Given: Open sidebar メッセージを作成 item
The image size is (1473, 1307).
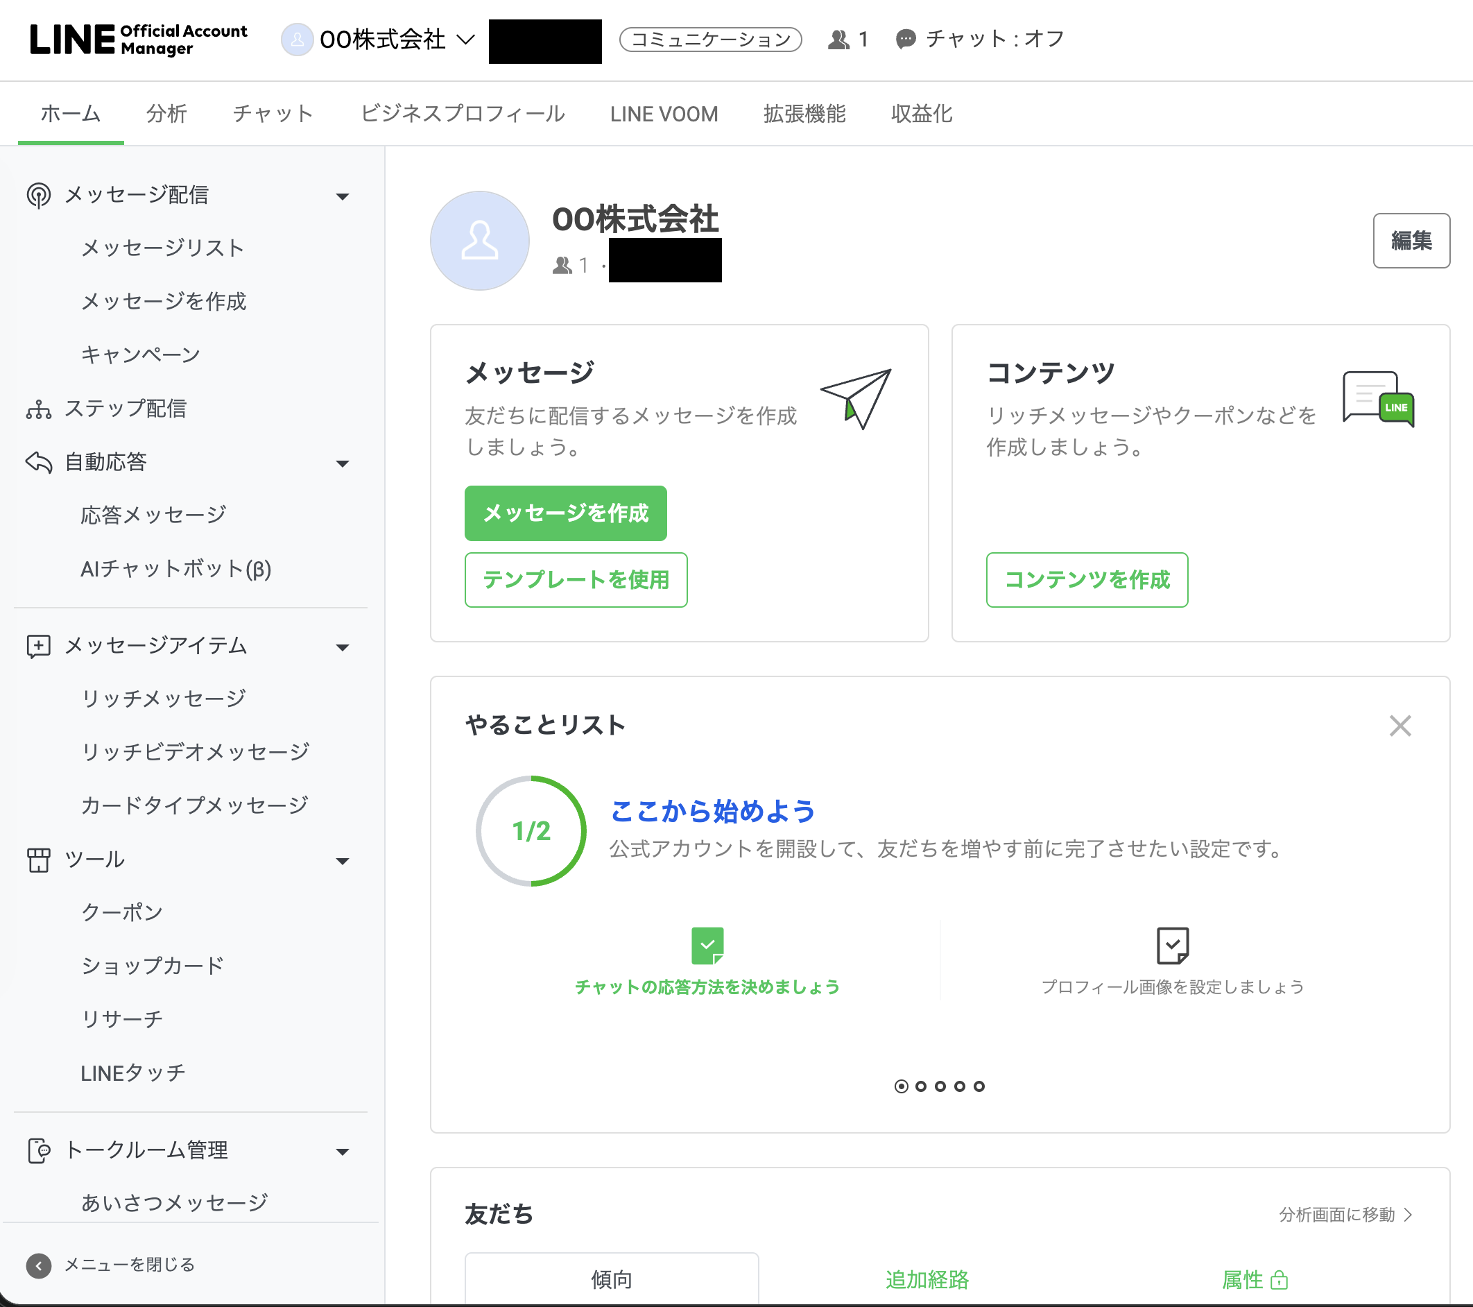Looking at the screenshot, I should 164,301.
